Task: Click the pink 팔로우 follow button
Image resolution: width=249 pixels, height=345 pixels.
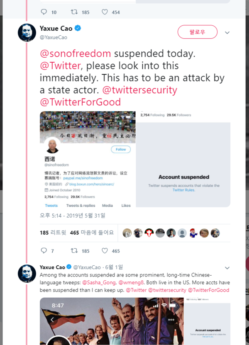Action: click(197, 32)
